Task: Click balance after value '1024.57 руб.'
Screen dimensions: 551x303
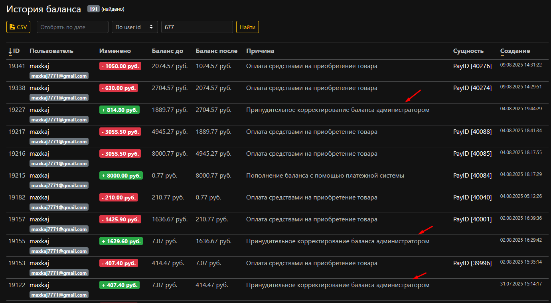Action: tap(213, 66)
